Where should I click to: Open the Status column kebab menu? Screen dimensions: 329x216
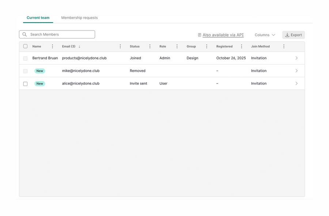click(150, 46)
